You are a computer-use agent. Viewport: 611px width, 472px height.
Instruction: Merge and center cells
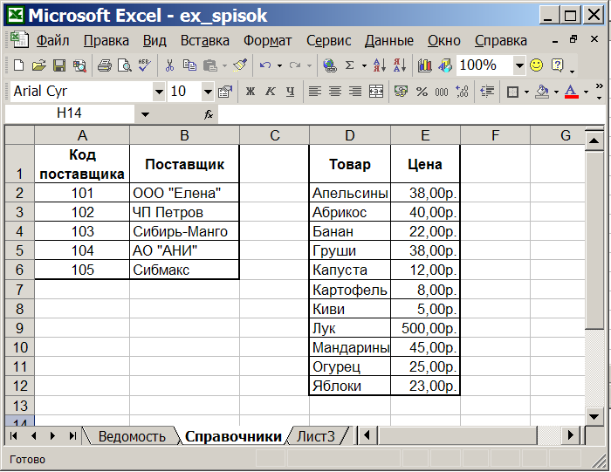pos(375,92)
